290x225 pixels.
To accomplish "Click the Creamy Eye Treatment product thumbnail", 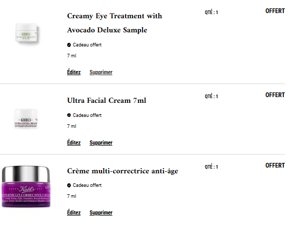I will [x=26, y=33].
